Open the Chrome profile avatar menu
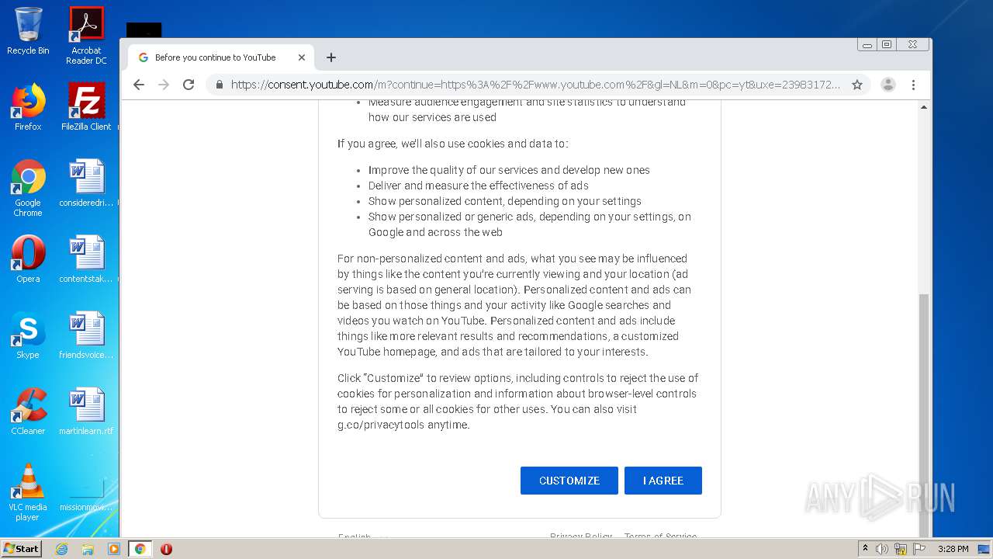 pyautogui.click(x=888, y=85)
